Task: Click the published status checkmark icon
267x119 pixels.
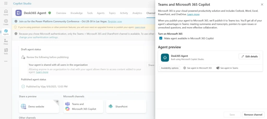Action: click(x=23, y=86)
